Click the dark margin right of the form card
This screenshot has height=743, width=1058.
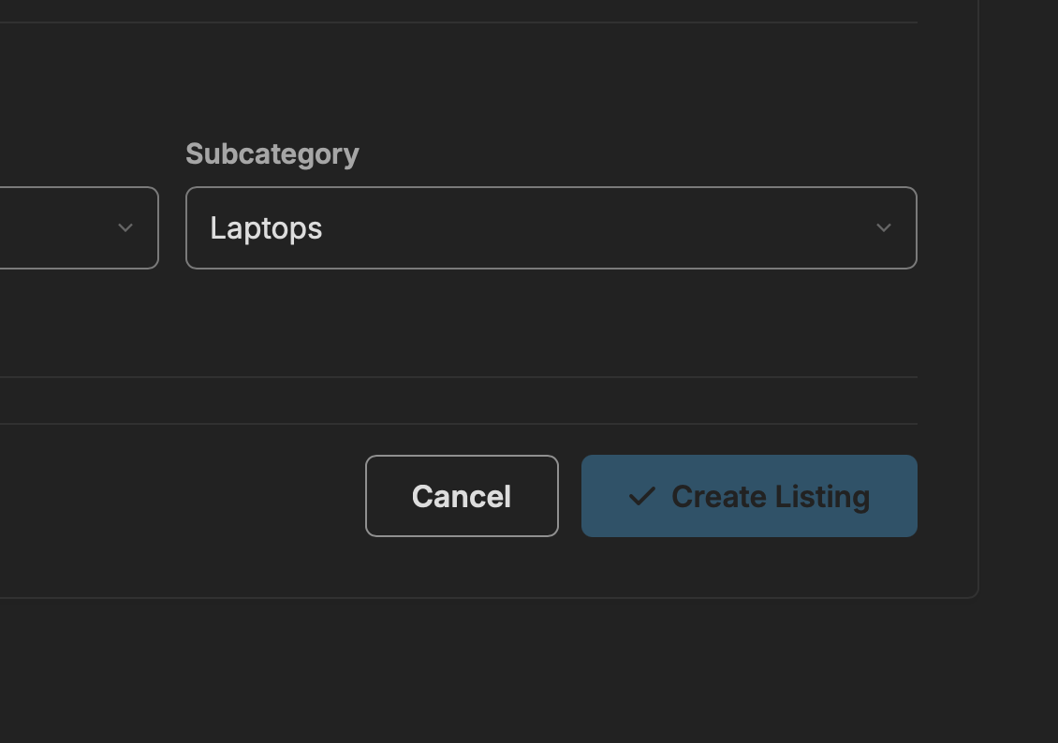coord(1021,281)
